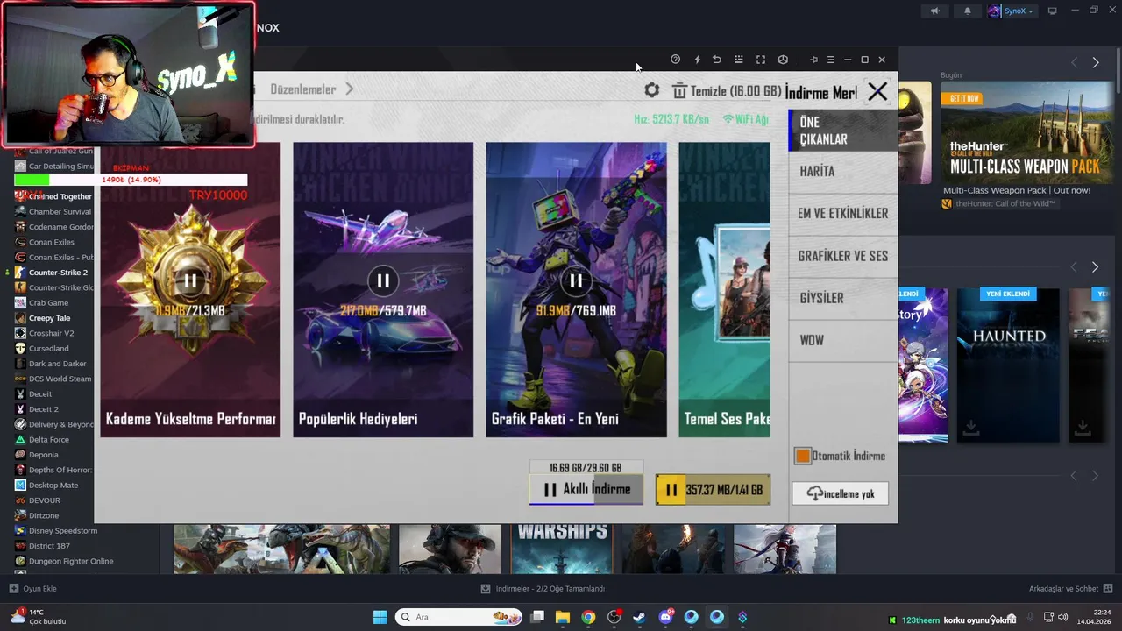Click Oyun Ekle in Steam
The width and height of the screenshot is (1122, 631).
click(x=32, y=589)
